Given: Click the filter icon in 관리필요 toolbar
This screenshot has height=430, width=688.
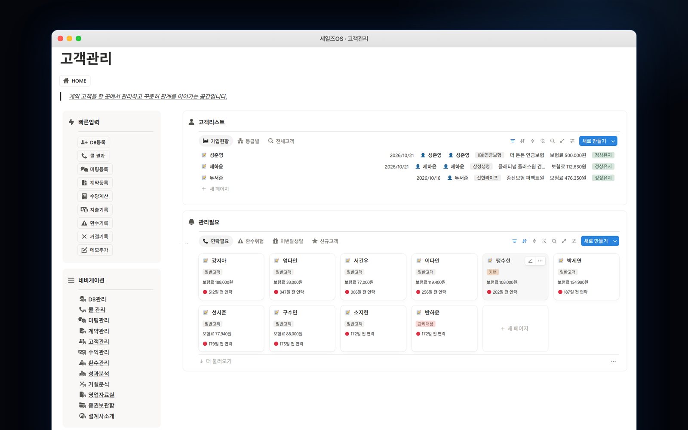Looking at the screenshot, I should [x=514, y=241].
